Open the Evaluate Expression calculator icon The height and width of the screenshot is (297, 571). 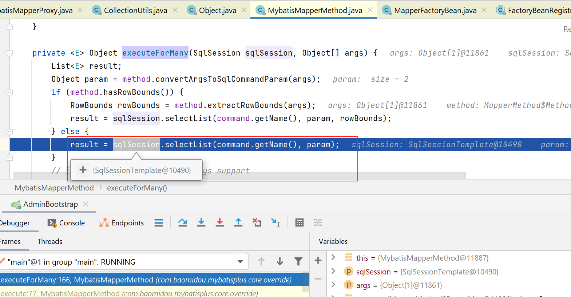[300, 222]
